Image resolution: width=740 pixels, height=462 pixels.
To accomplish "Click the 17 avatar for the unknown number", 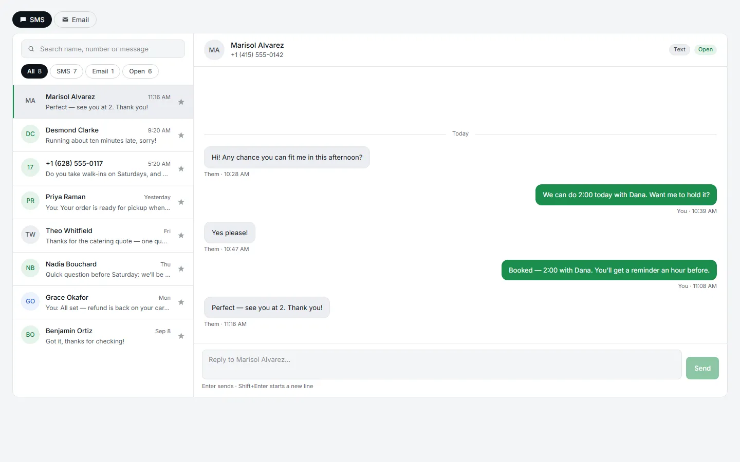I will (30, 167).
